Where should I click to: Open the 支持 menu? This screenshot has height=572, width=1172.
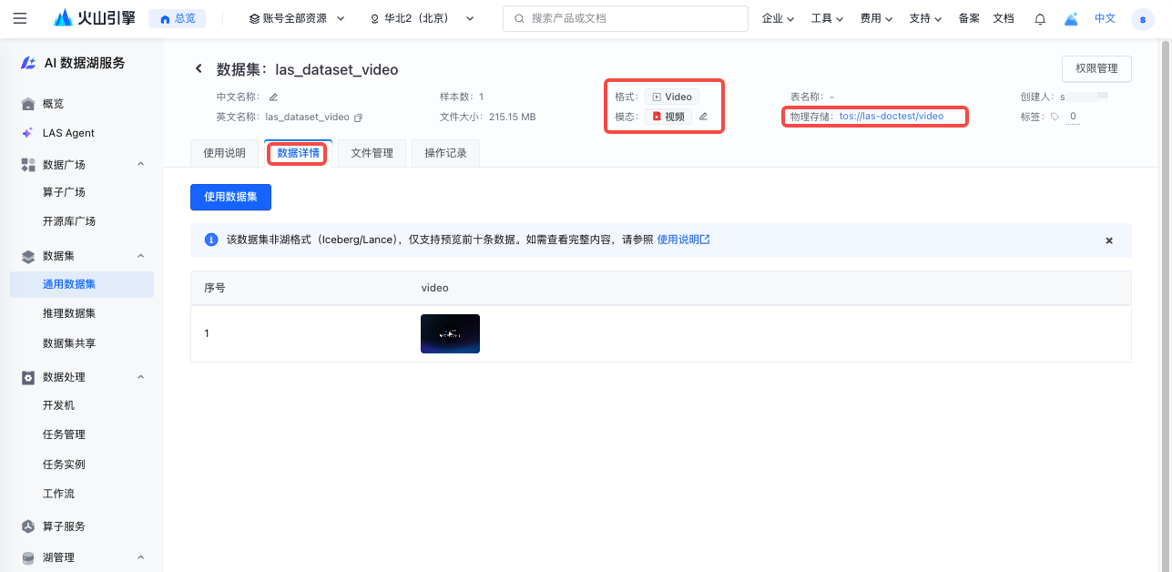coord(925,18)
